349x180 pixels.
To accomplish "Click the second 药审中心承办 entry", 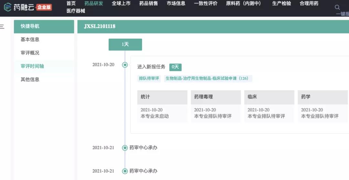I will point(143,171).
